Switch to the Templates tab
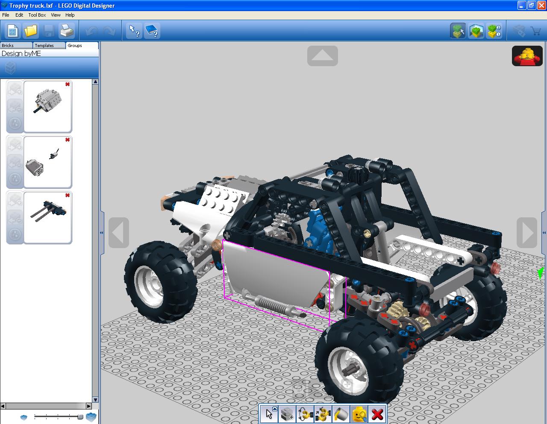Image resolution: width=547 pixels, height=424 pixels. coord(49,45)
